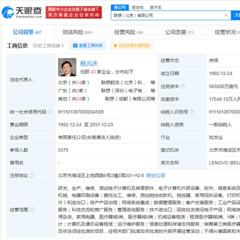Open 联想翱龙（北京）科... company link
240x240 pixels.
click(x=123, y=82)
